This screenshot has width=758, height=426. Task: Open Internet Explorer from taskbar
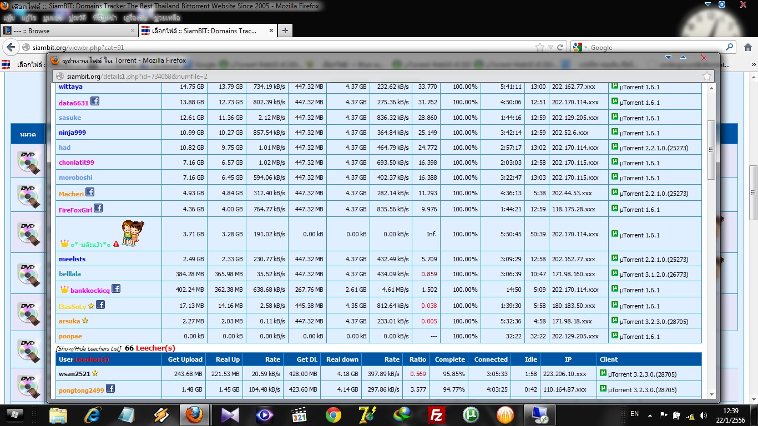tap(92, 414)
